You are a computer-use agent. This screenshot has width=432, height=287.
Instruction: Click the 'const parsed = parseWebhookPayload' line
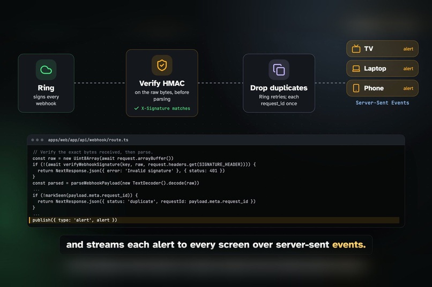[116, 183]
